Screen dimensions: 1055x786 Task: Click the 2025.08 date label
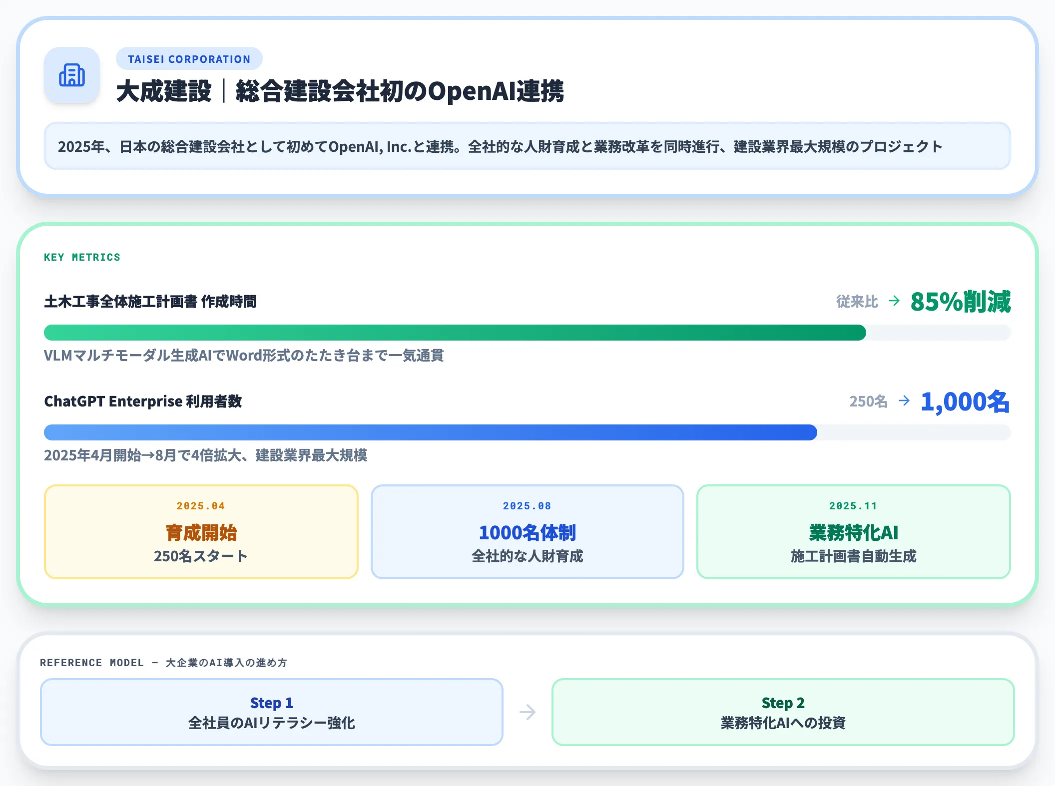pyautogui.click(x=527, y=506)
